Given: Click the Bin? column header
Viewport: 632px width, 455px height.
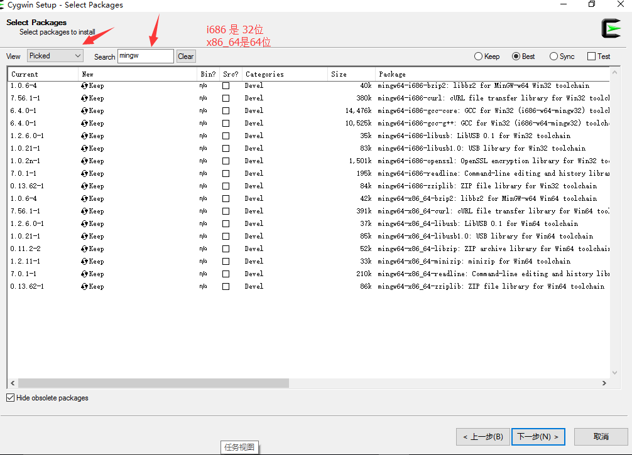Looking at the screenshot, I should click(208, 74).
